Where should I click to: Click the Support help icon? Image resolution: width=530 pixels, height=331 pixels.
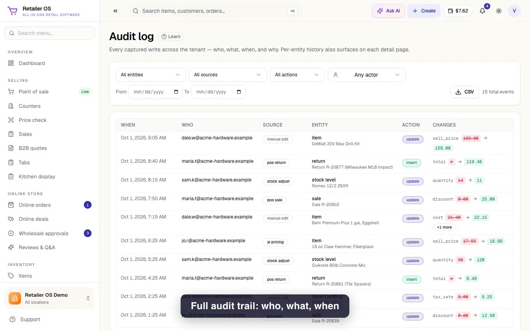[x=12, y=319]
